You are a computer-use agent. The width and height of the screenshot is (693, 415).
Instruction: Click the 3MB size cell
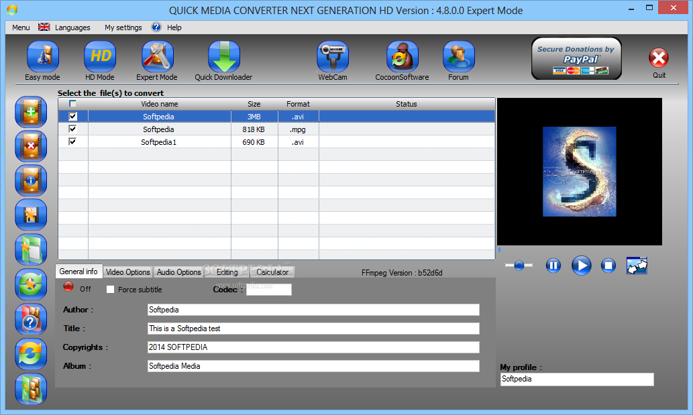(x=254, y=117)
